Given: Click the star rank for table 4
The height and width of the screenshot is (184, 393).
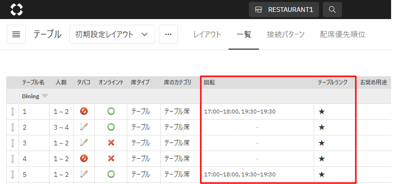Looking at the screenshot, I should (x=321, y=159).
